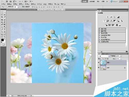129x97 pixels.
Task: Select the Eraser tool
Action: tap(2, 25)
